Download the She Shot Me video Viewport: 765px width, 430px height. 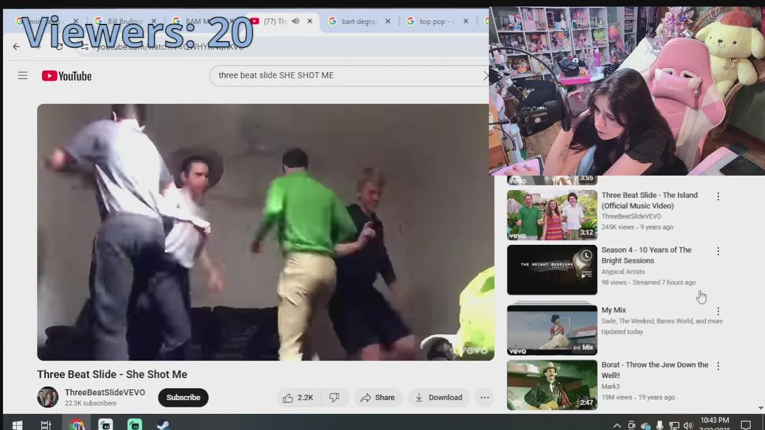[439, 397]
